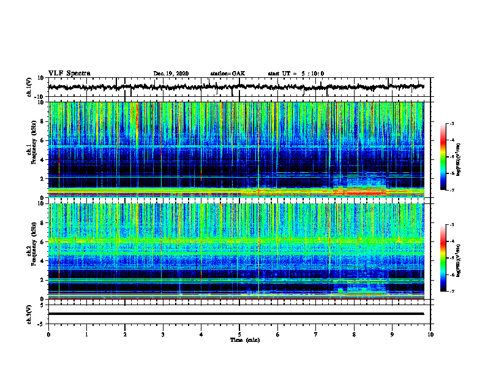Click the "-7" label on the ch.2 color bar
485x375 pixels.
click(452, 291)
